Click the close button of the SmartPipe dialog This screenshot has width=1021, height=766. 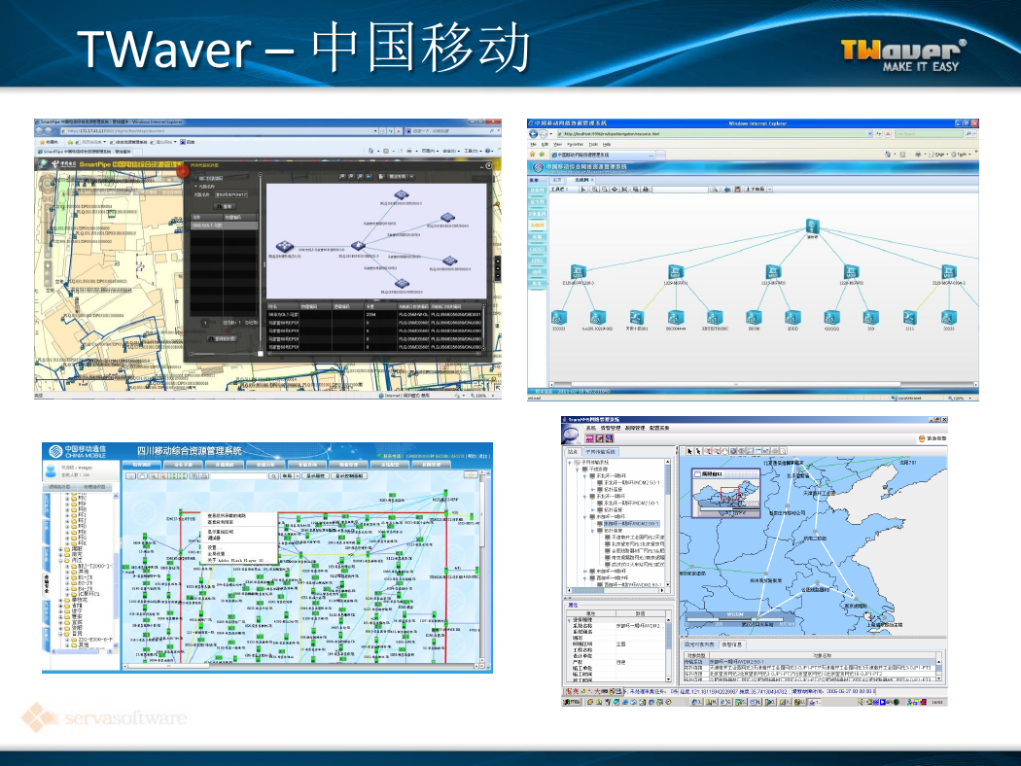click(489, 166)
